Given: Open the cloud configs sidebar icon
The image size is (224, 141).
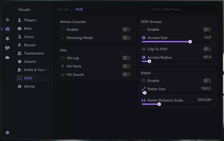Looking at the screenshot, I should (7, 57).
